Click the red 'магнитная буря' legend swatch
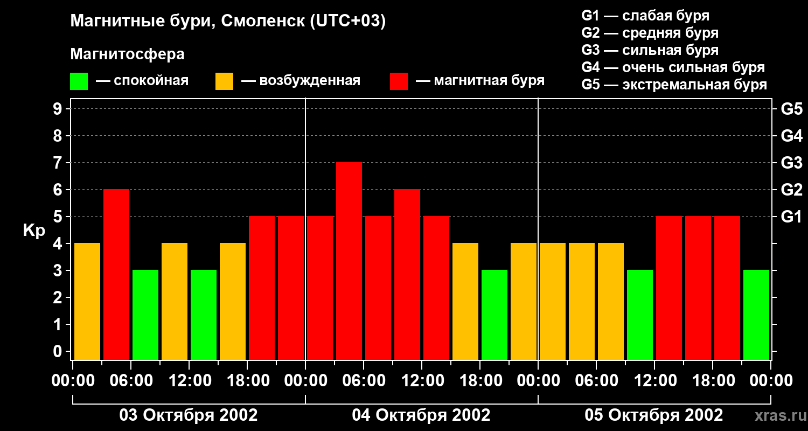 399,81
